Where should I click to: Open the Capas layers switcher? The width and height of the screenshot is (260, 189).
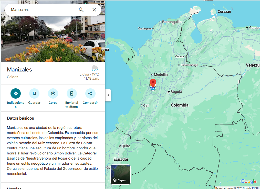120,175
